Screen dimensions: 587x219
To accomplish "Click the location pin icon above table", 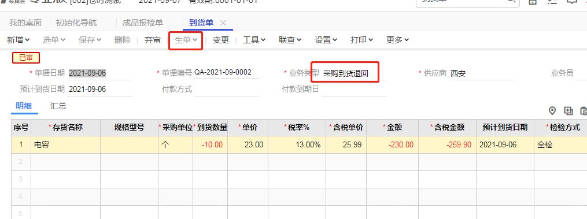I will coord(552,111).
